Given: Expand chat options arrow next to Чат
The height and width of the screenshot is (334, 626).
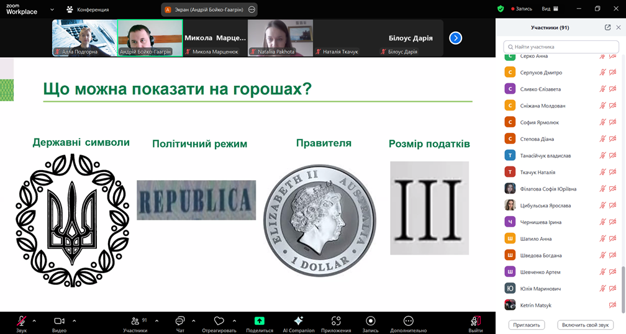Looking at the screenshot, I should pyautogui.click(x=194, y=321).
